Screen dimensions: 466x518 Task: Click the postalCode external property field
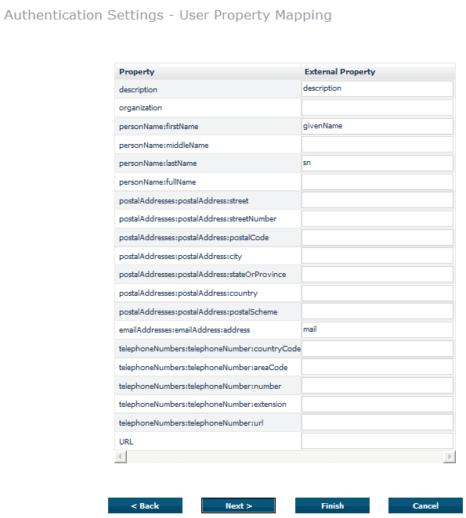(377, 237)
